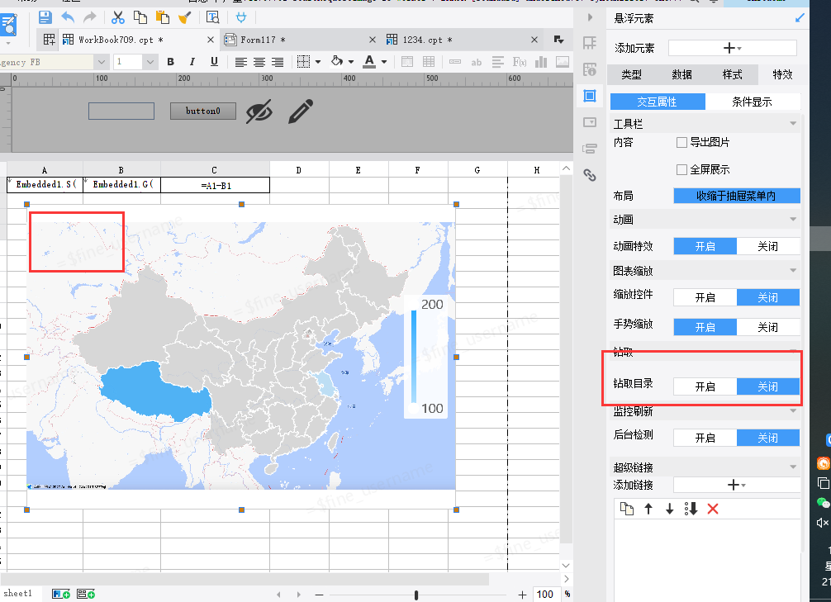Redo the undone action
This screenshot has height=602, width=831.
pos(90,17)
